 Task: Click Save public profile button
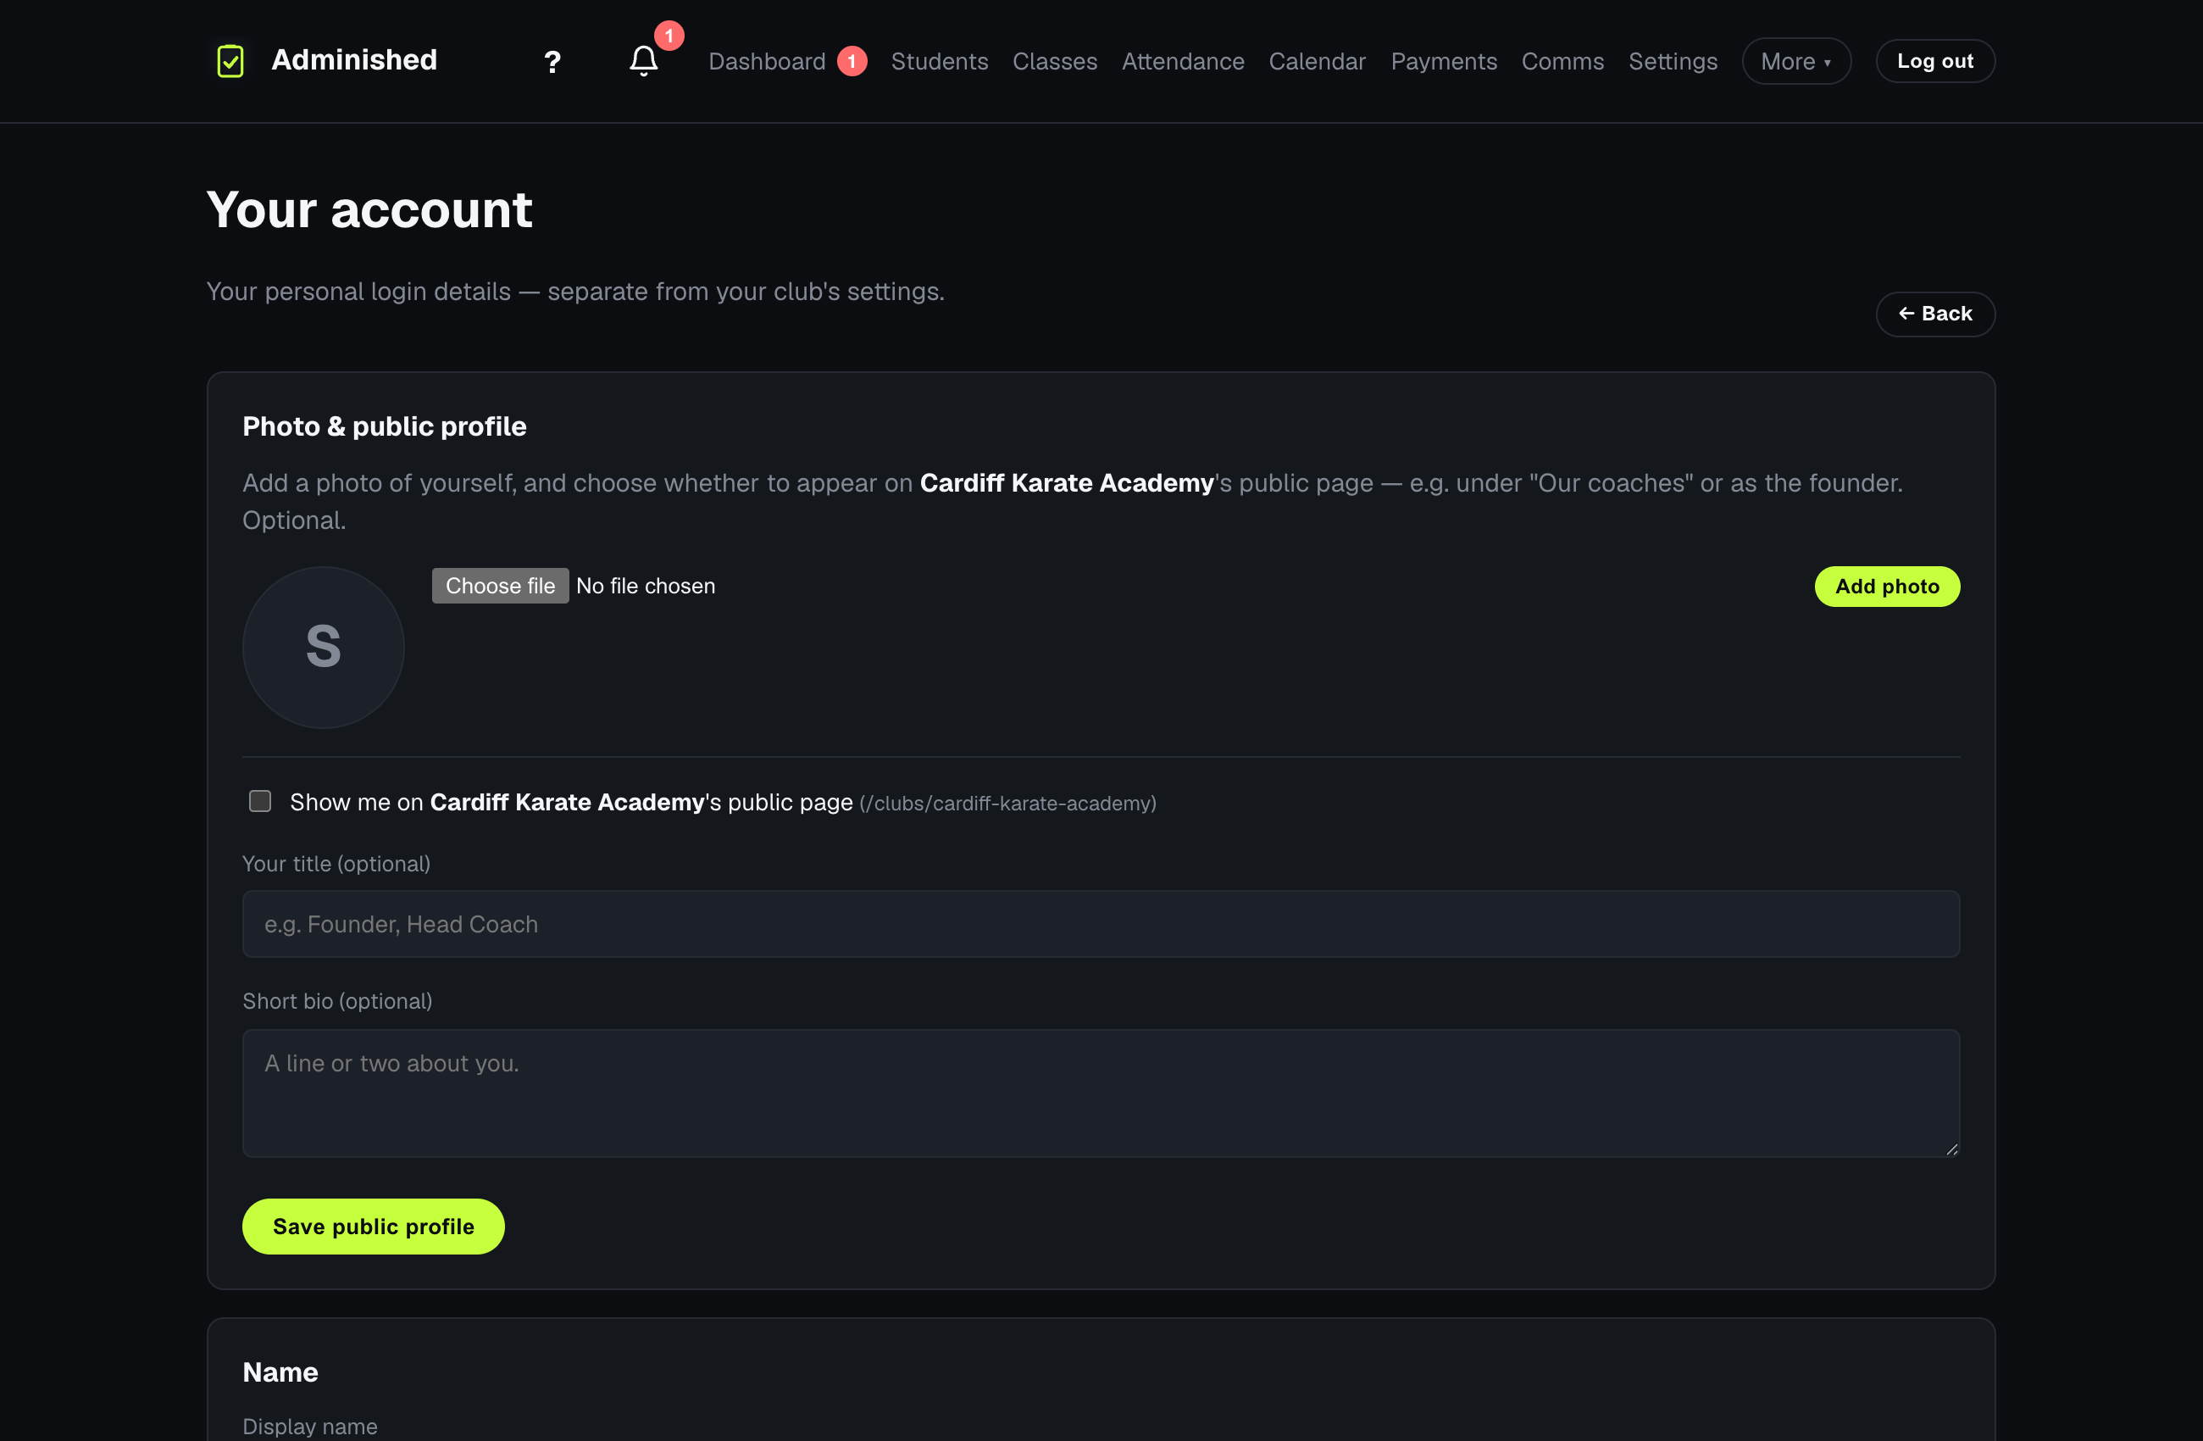(373, 1227)
